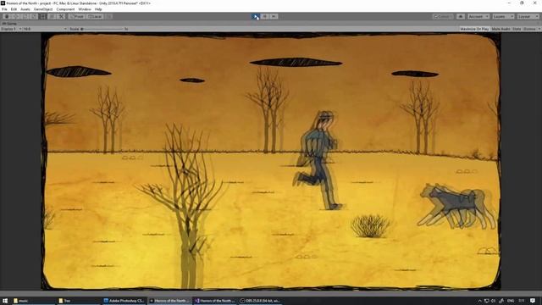Open the 16:9 aspect ratio dropdown
Image resolution: width=542 pixels, height=305 pixels.
(45, 29)
